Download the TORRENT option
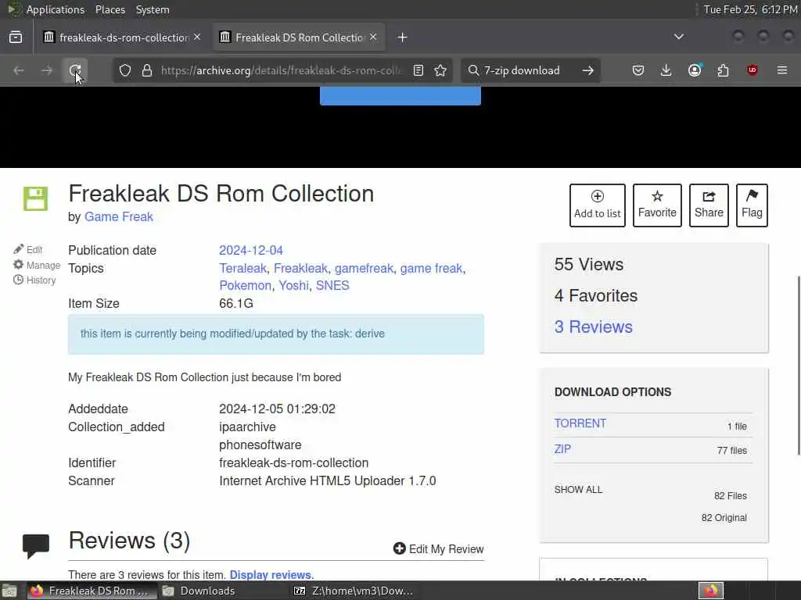Image resolution: width=801 pixels, height=600 pixels. click(x=580, y=423)
